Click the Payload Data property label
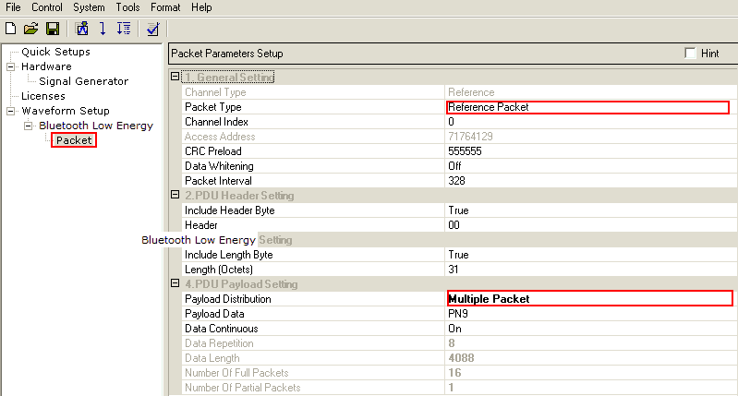Image resolution: width=738 pixels, height=396 pixels. coord(214,314)
